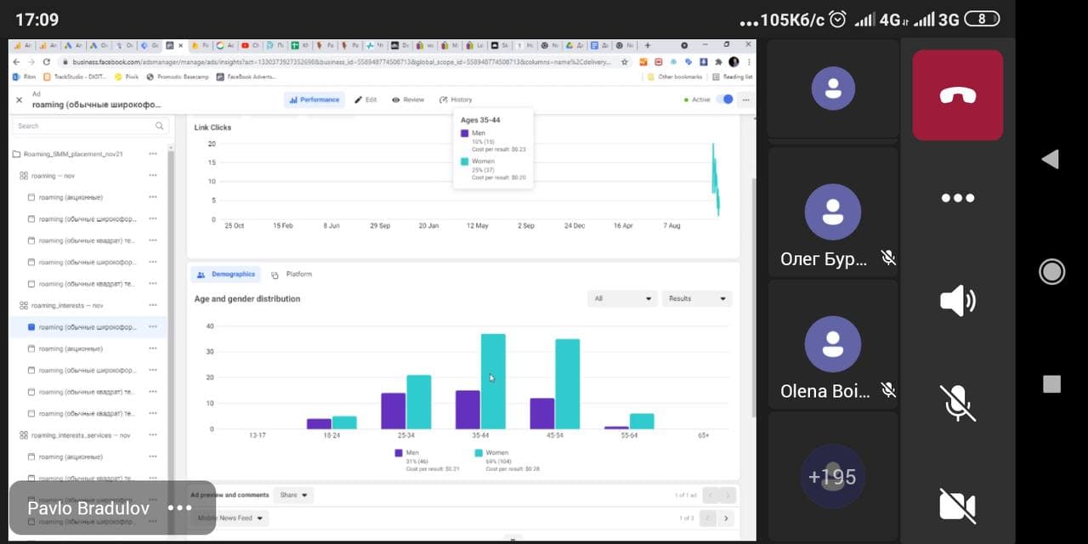Close the ad panel with X icon
The height and width of the screenshot is (544, 1088).
19,100
